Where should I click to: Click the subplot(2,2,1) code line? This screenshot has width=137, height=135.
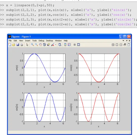[x=66, y=10]
